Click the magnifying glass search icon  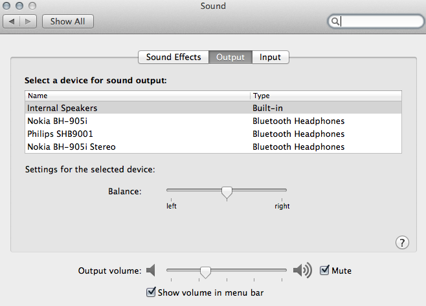[335, 21]
